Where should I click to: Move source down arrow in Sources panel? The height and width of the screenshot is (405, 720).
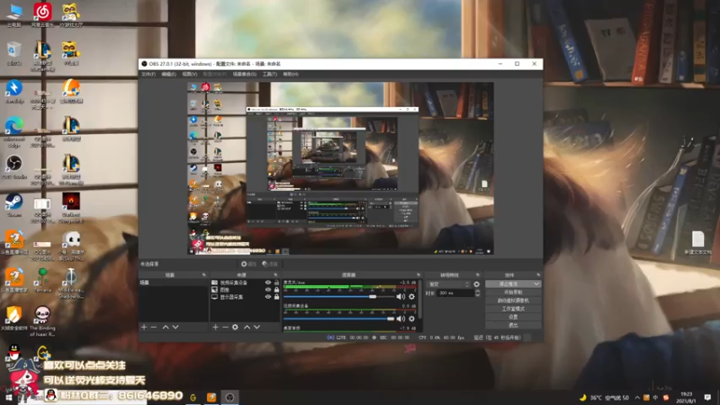click(x=256, y=327)
